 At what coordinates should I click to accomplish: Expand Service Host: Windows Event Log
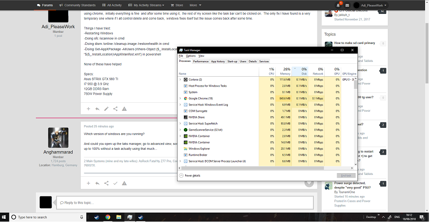(180, 105)
